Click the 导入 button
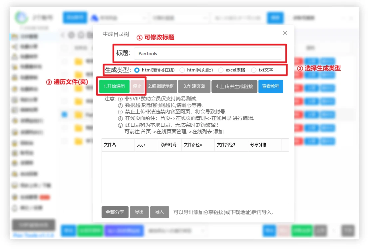The height and width of the screenshot is (252, 370). click(x=160, y=212)
